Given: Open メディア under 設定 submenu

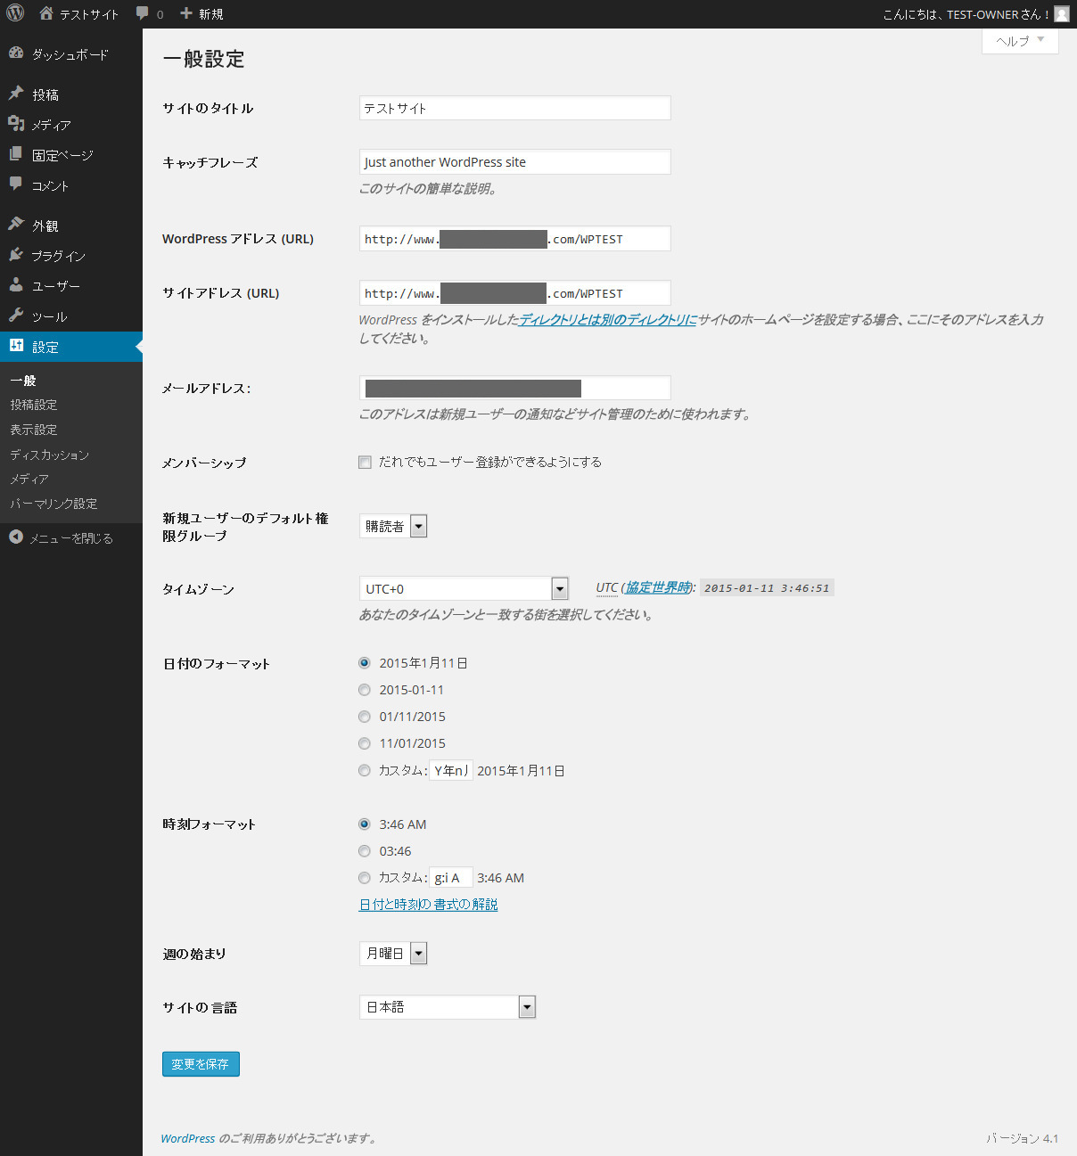Looking at the screenshot, I should (29, 479).
